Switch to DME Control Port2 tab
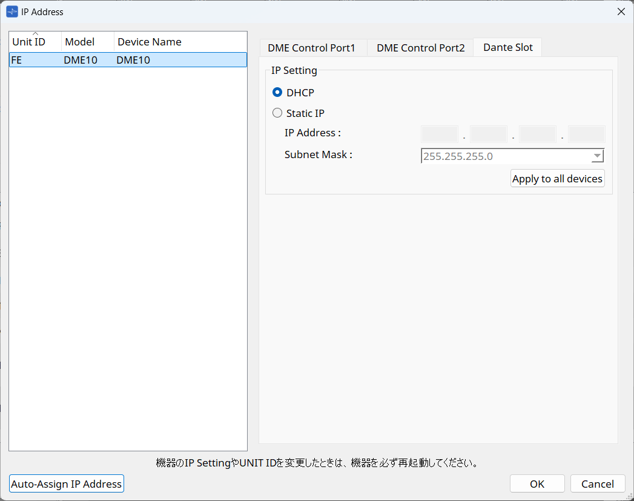The height and width of the screenshot is (501, 634). (x=420, y=48)
